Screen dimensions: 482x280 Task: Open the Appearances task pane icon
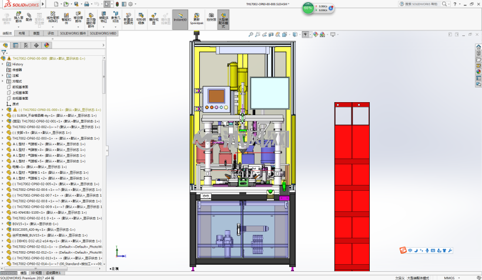(478, 72)
